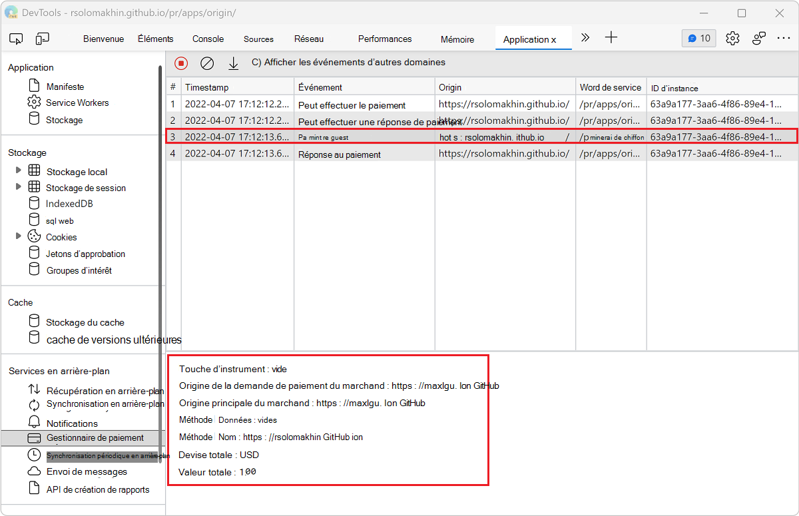Minimize the DevTools window
The image size is (799, 516).
(x=704, y=13)
